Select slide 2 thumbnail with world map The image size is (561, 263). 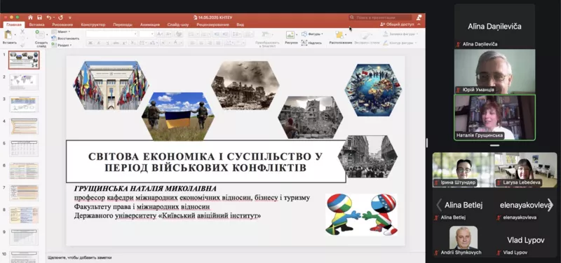coord(24,82)
